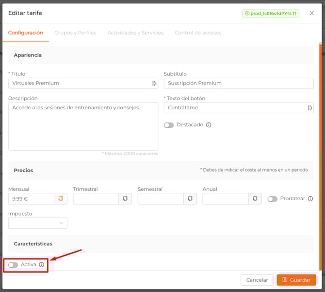325x292 pixels.
Task: Click the copy icon beside Mensual price
Action: (61, 199)
